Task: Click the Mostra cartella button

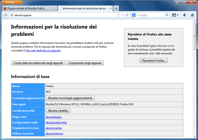Action: 58,110
